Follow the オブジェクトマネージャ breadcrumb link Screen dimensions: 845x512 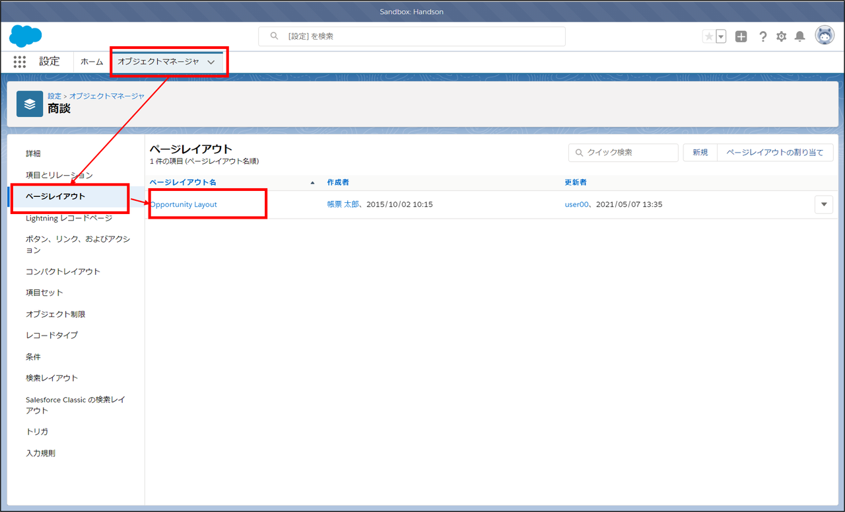click(107, 96)
